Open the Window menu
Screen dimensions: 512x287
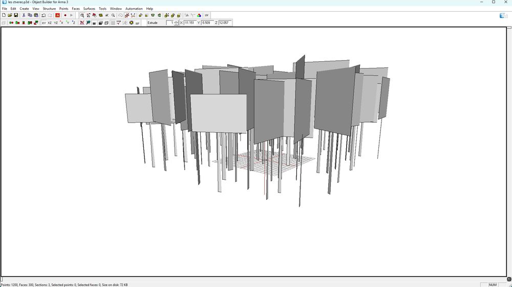tap(116, 9)
